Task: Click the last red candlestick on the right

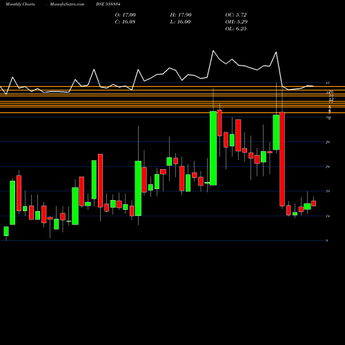Action: click(x=313, y=204)
